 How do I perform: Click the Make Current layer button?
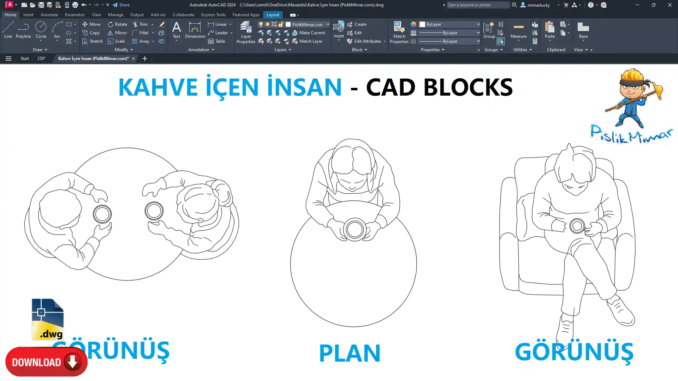308,33
